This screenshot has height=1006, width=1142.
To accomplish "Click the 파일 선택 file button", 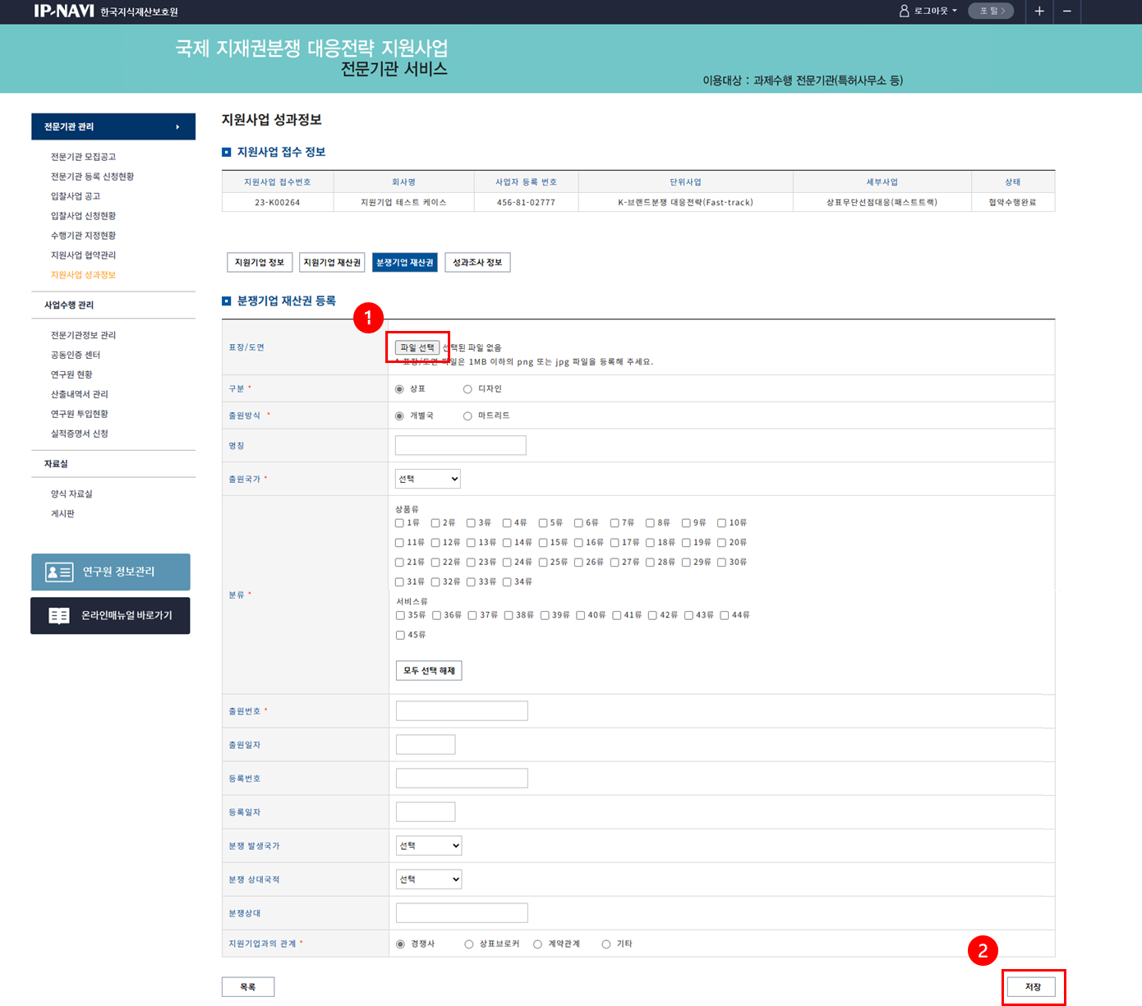I will pyautogui.click(x=417, y=348).
